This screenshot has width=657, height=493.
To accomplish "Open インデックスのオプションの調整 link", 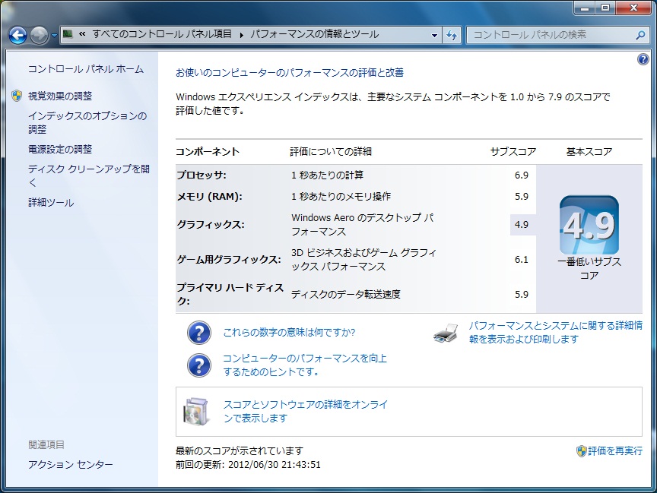I will tap(87, 122).
